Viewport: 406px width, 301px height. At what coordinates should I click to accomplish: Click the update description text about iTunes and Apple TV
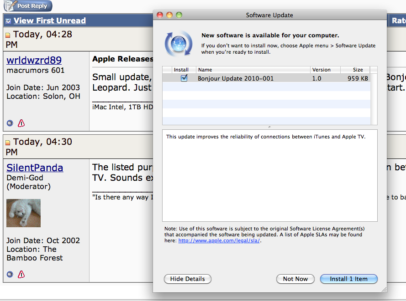pos(266,137)
